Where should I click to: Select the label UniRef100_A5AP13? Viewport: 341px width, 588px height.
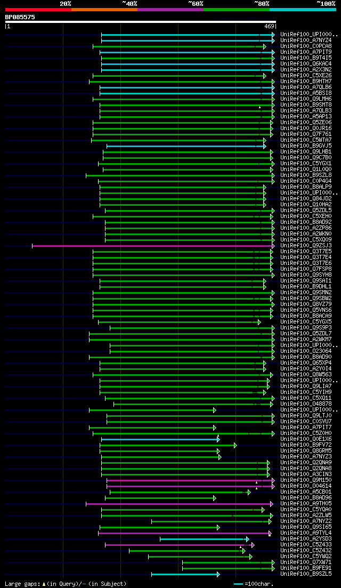click(x=306, y=117)
